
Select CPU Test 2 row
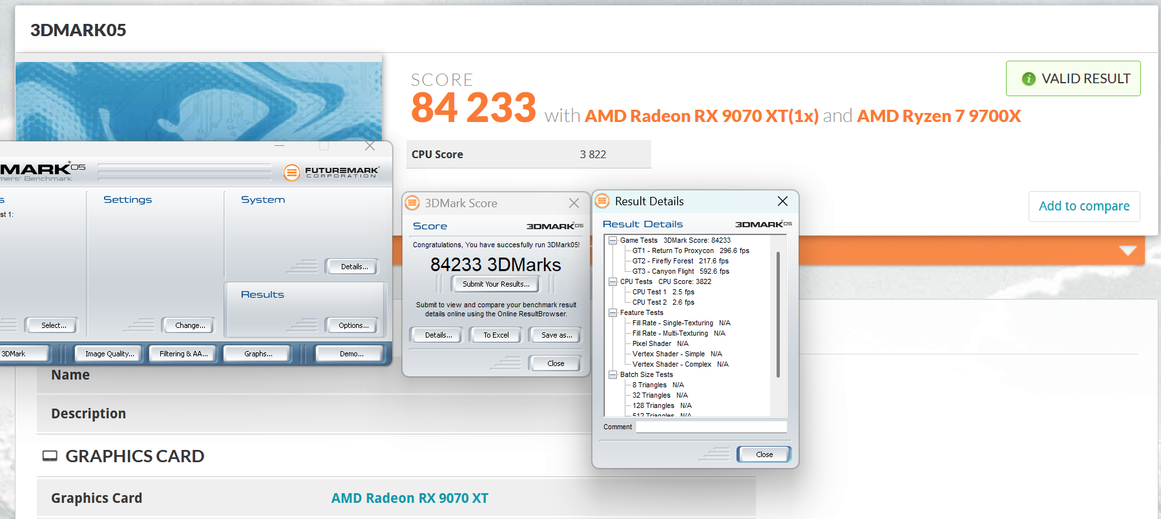click(x=664, y=302)
